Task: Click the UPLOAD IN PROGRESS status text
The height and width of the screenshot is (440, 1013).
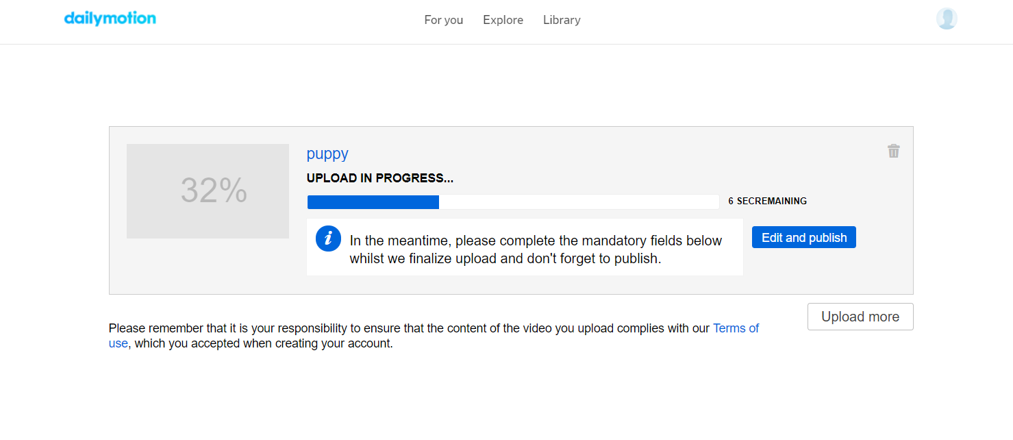Action: 380,178
